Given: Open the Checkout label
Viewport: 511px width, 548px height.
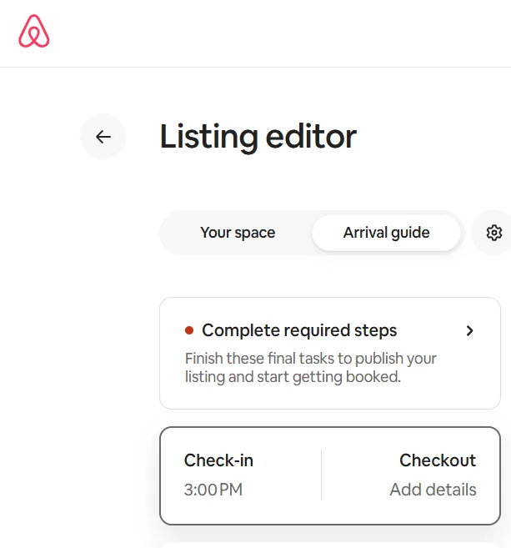Looking at the screenshot, I should point(438,460).
